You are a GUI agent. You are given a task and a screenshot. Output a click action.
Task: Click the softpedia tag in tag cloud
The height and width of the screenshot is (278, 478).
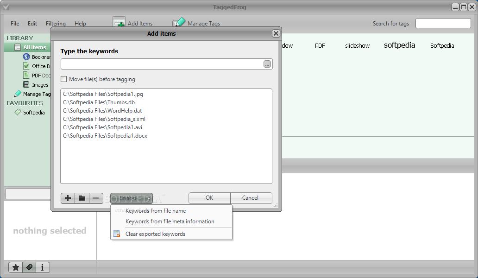[x=399, y=45]
